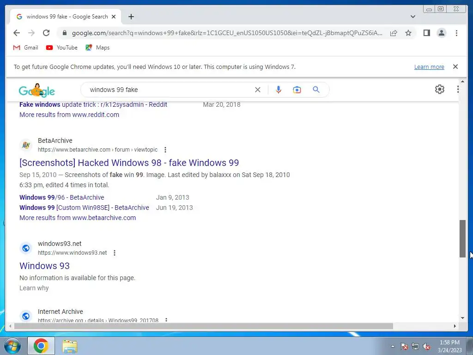Open the network tray icon
Image resolution: width=473 pixels, height=355 pixels.
click(x=415, y=346)
